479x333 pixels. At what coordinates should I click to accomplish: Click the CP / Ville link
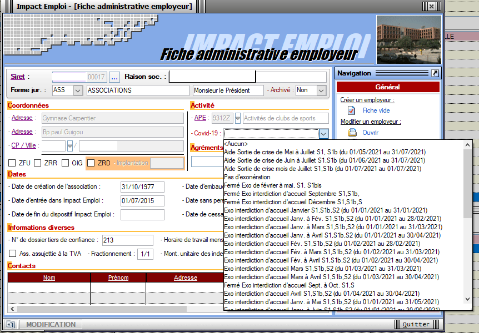[x=23, y=145]
